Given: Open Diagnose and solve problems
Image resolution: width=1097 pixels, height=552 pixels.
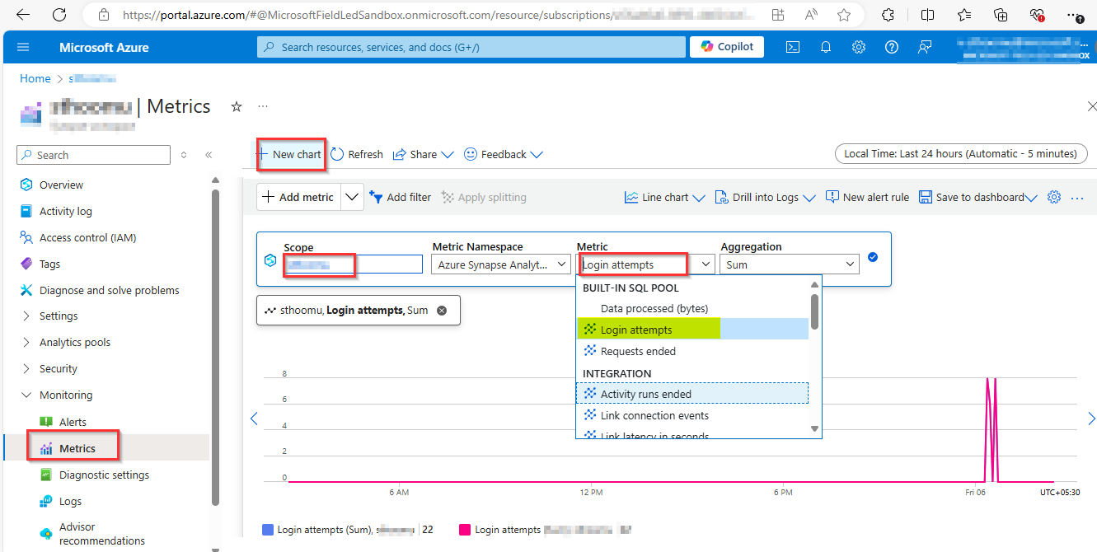Looking at the screenshot, I should click(x=110, y=290).
